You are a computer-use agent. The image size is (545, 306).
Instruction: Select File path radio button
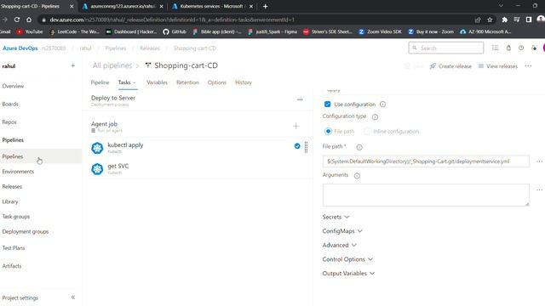coord(328,131)
